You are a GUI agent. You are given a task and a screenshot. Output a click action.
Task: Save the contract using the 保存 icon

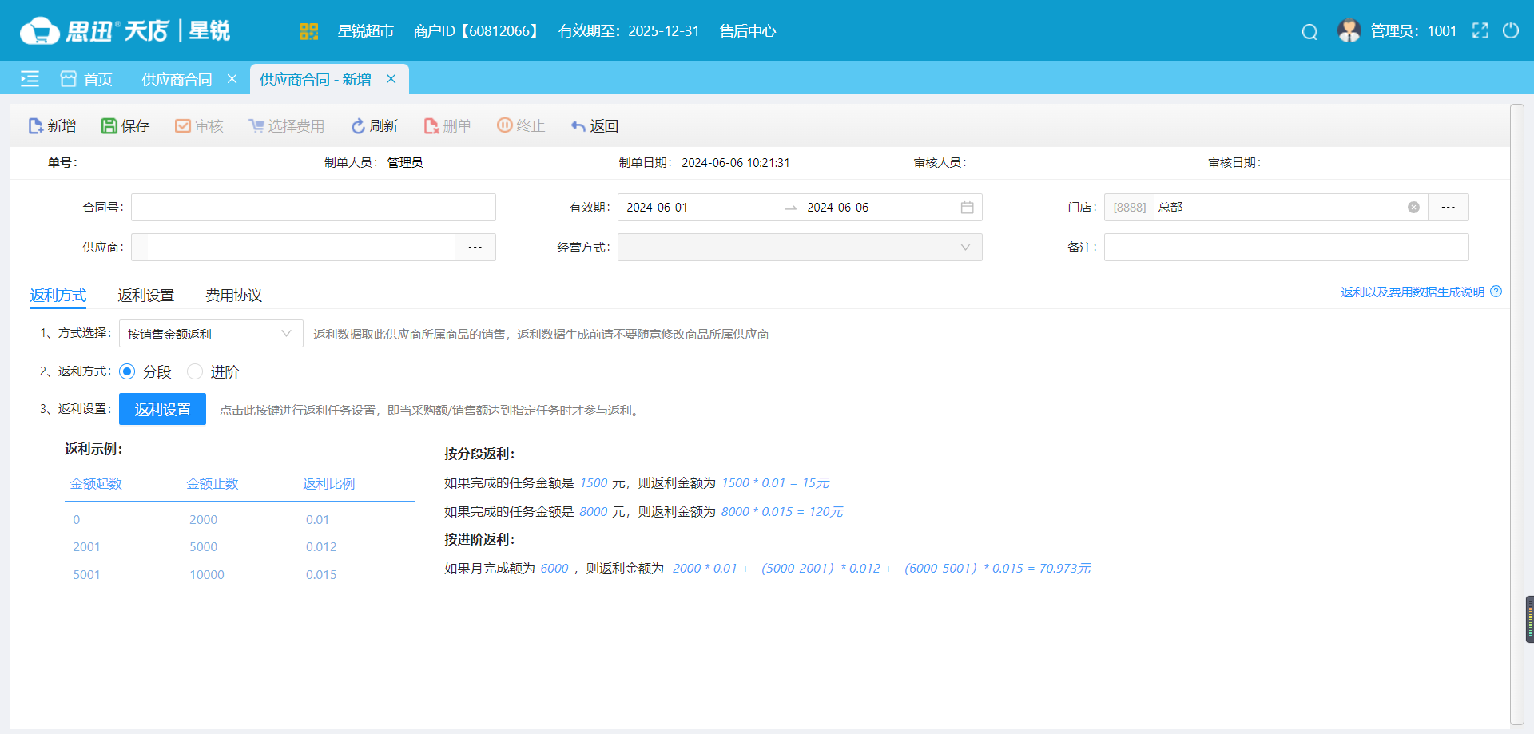click(109, 125)
